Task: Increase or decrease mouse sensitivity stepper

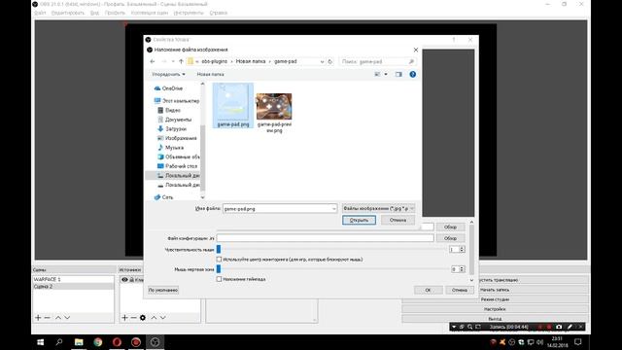Action: click(462, 249)
